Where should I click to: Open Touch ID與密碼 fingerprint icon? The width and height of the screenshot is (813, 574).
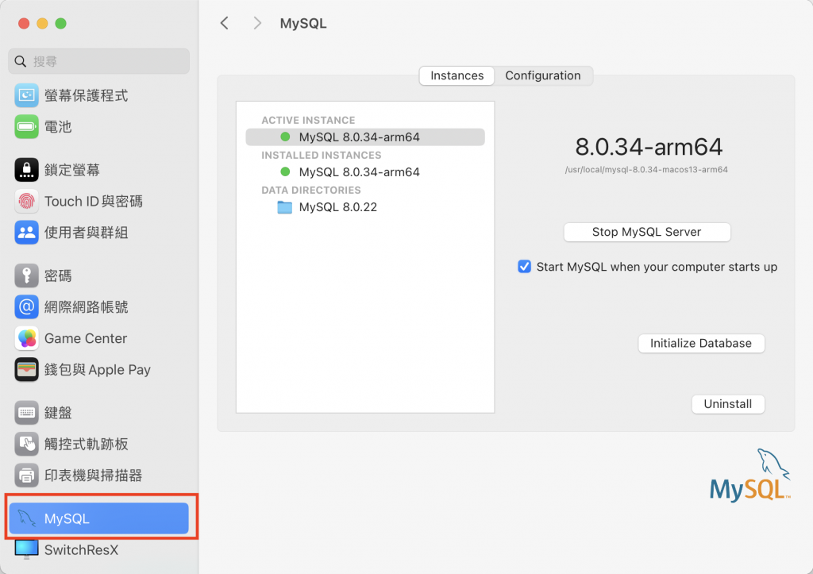tap(26, 201)
